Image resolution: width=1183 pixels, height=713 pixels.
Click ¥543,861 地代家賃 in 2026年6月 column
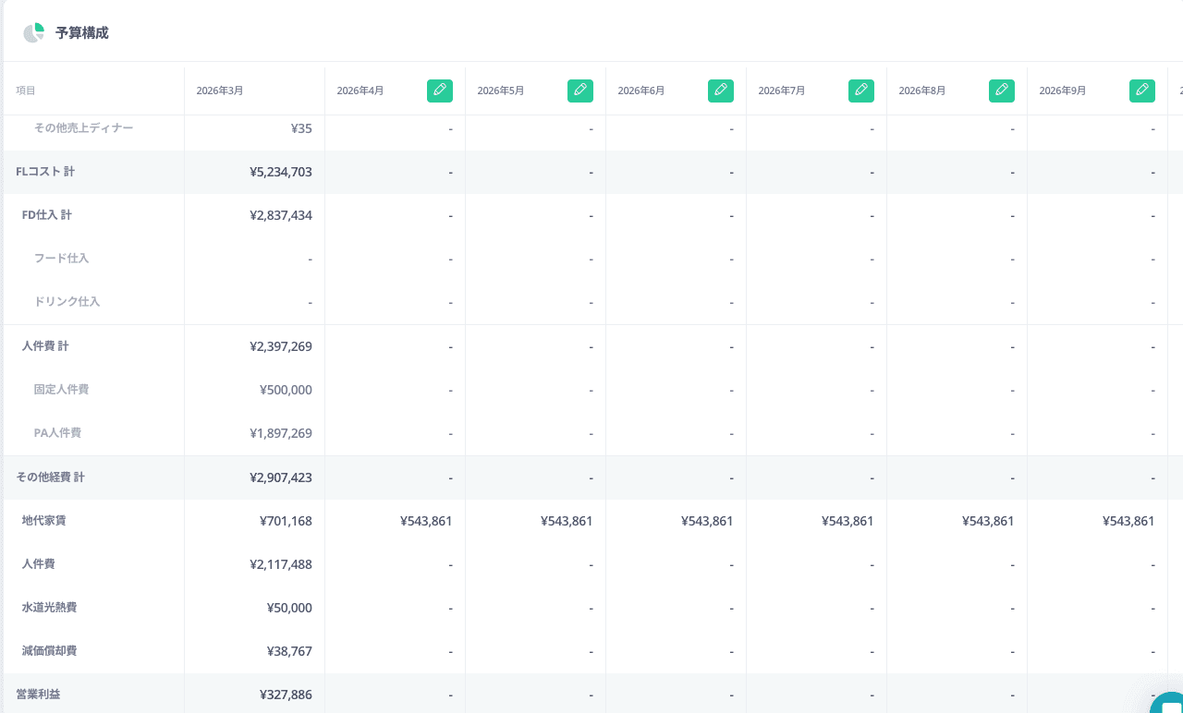click(707, 521)
